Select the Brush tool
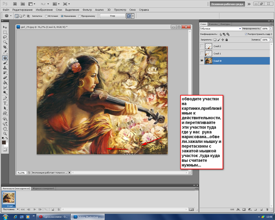The width and height of the screenshot is (275, 220). [5, 63]
